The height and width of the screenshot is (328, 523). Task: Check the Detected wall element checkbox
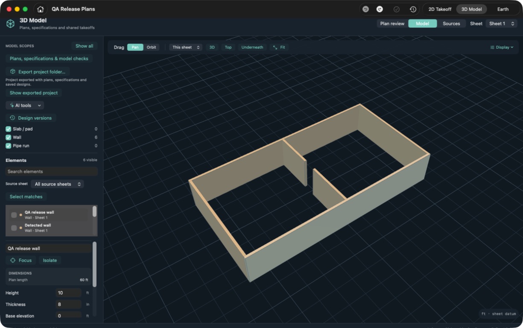point(14,228)
